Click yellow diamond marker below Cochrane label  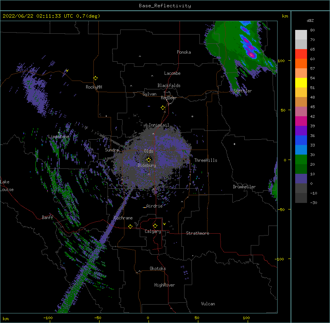pyautogui.click(x=130, y=226)
